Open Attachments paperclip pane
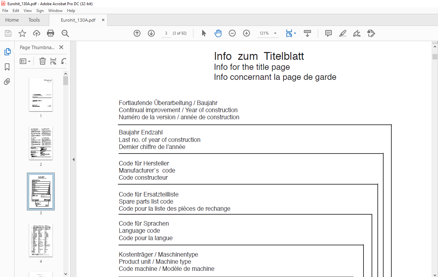The height and width of the screenshot is (277, 438). tap(7, 81)
